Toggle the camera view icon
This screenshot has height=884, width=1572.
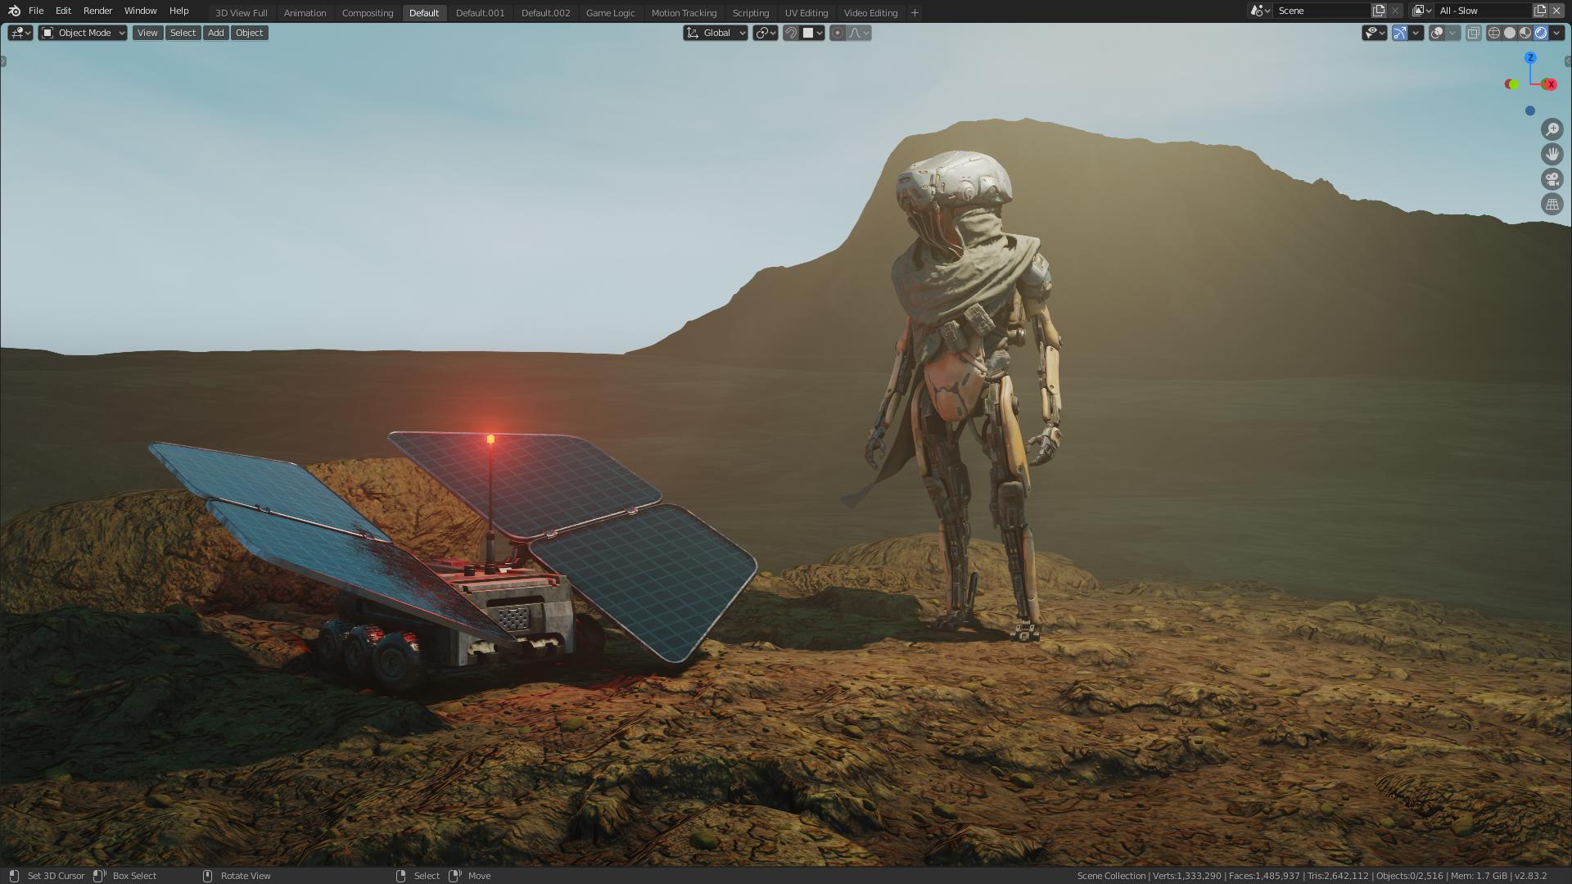(1552, 179)
